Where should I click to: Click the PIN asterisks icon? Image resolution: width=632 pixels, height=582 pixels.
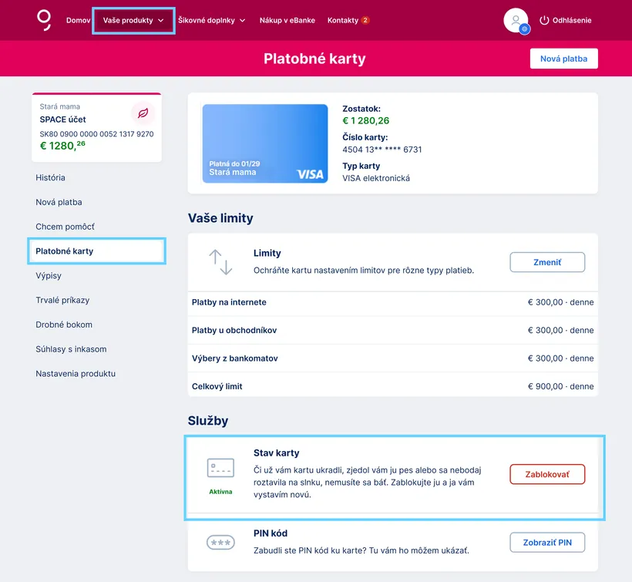(220, 543)
